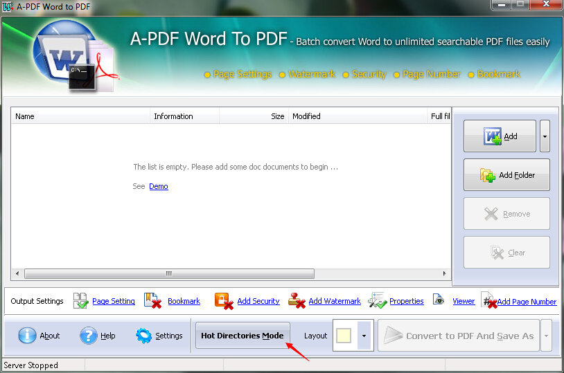The height and width of the screenshot is (373, 564).
Task: Open the Properties link
Action: pyautogui.click(x=407, y=301)
